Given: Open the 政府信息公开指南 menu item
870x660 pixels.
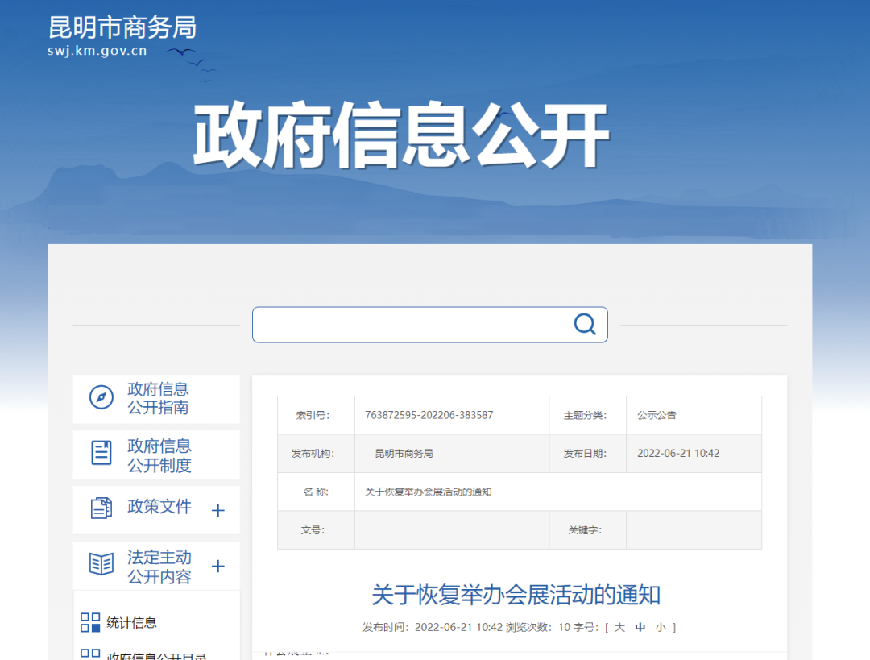Looking at the screenshot, I should [x=158, y=398].
